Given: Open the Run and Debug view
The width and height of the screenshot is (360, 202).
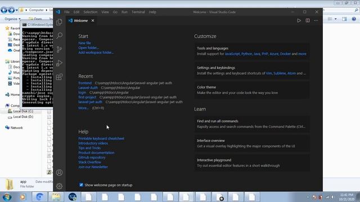Looking at the screenshot, I should coord(59,63).
